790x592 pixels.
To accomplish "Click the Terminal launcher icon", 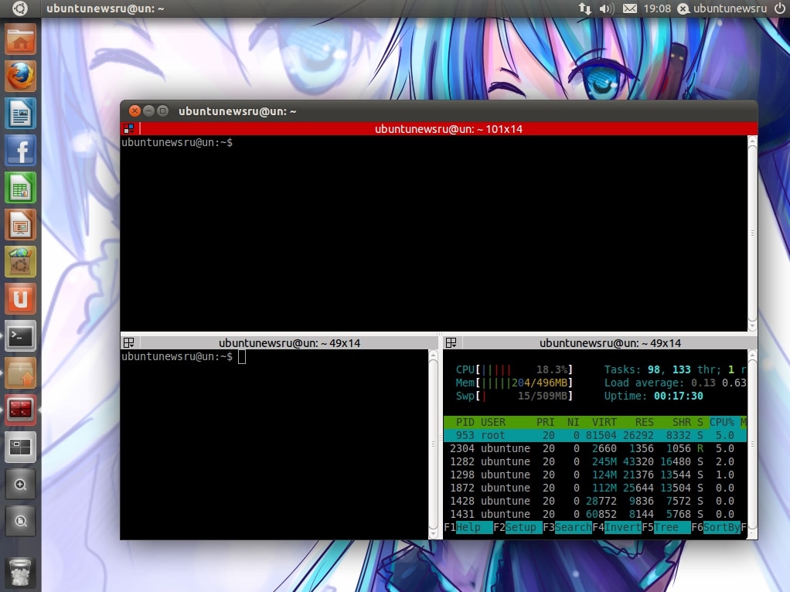I will [21, 336].
